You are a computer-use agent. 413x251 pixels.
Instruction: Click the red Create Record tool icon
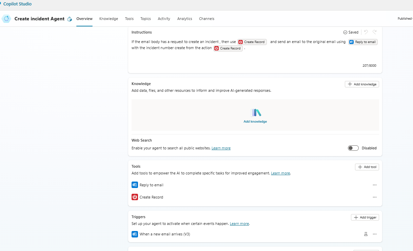[135, 197]
